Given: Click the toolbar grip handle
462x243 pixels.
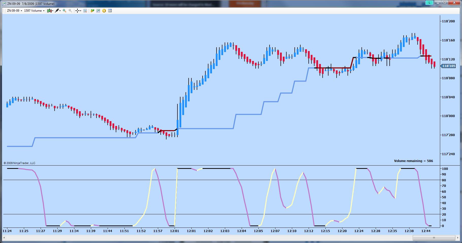Looking at the screenshot, I should (4, 11).
